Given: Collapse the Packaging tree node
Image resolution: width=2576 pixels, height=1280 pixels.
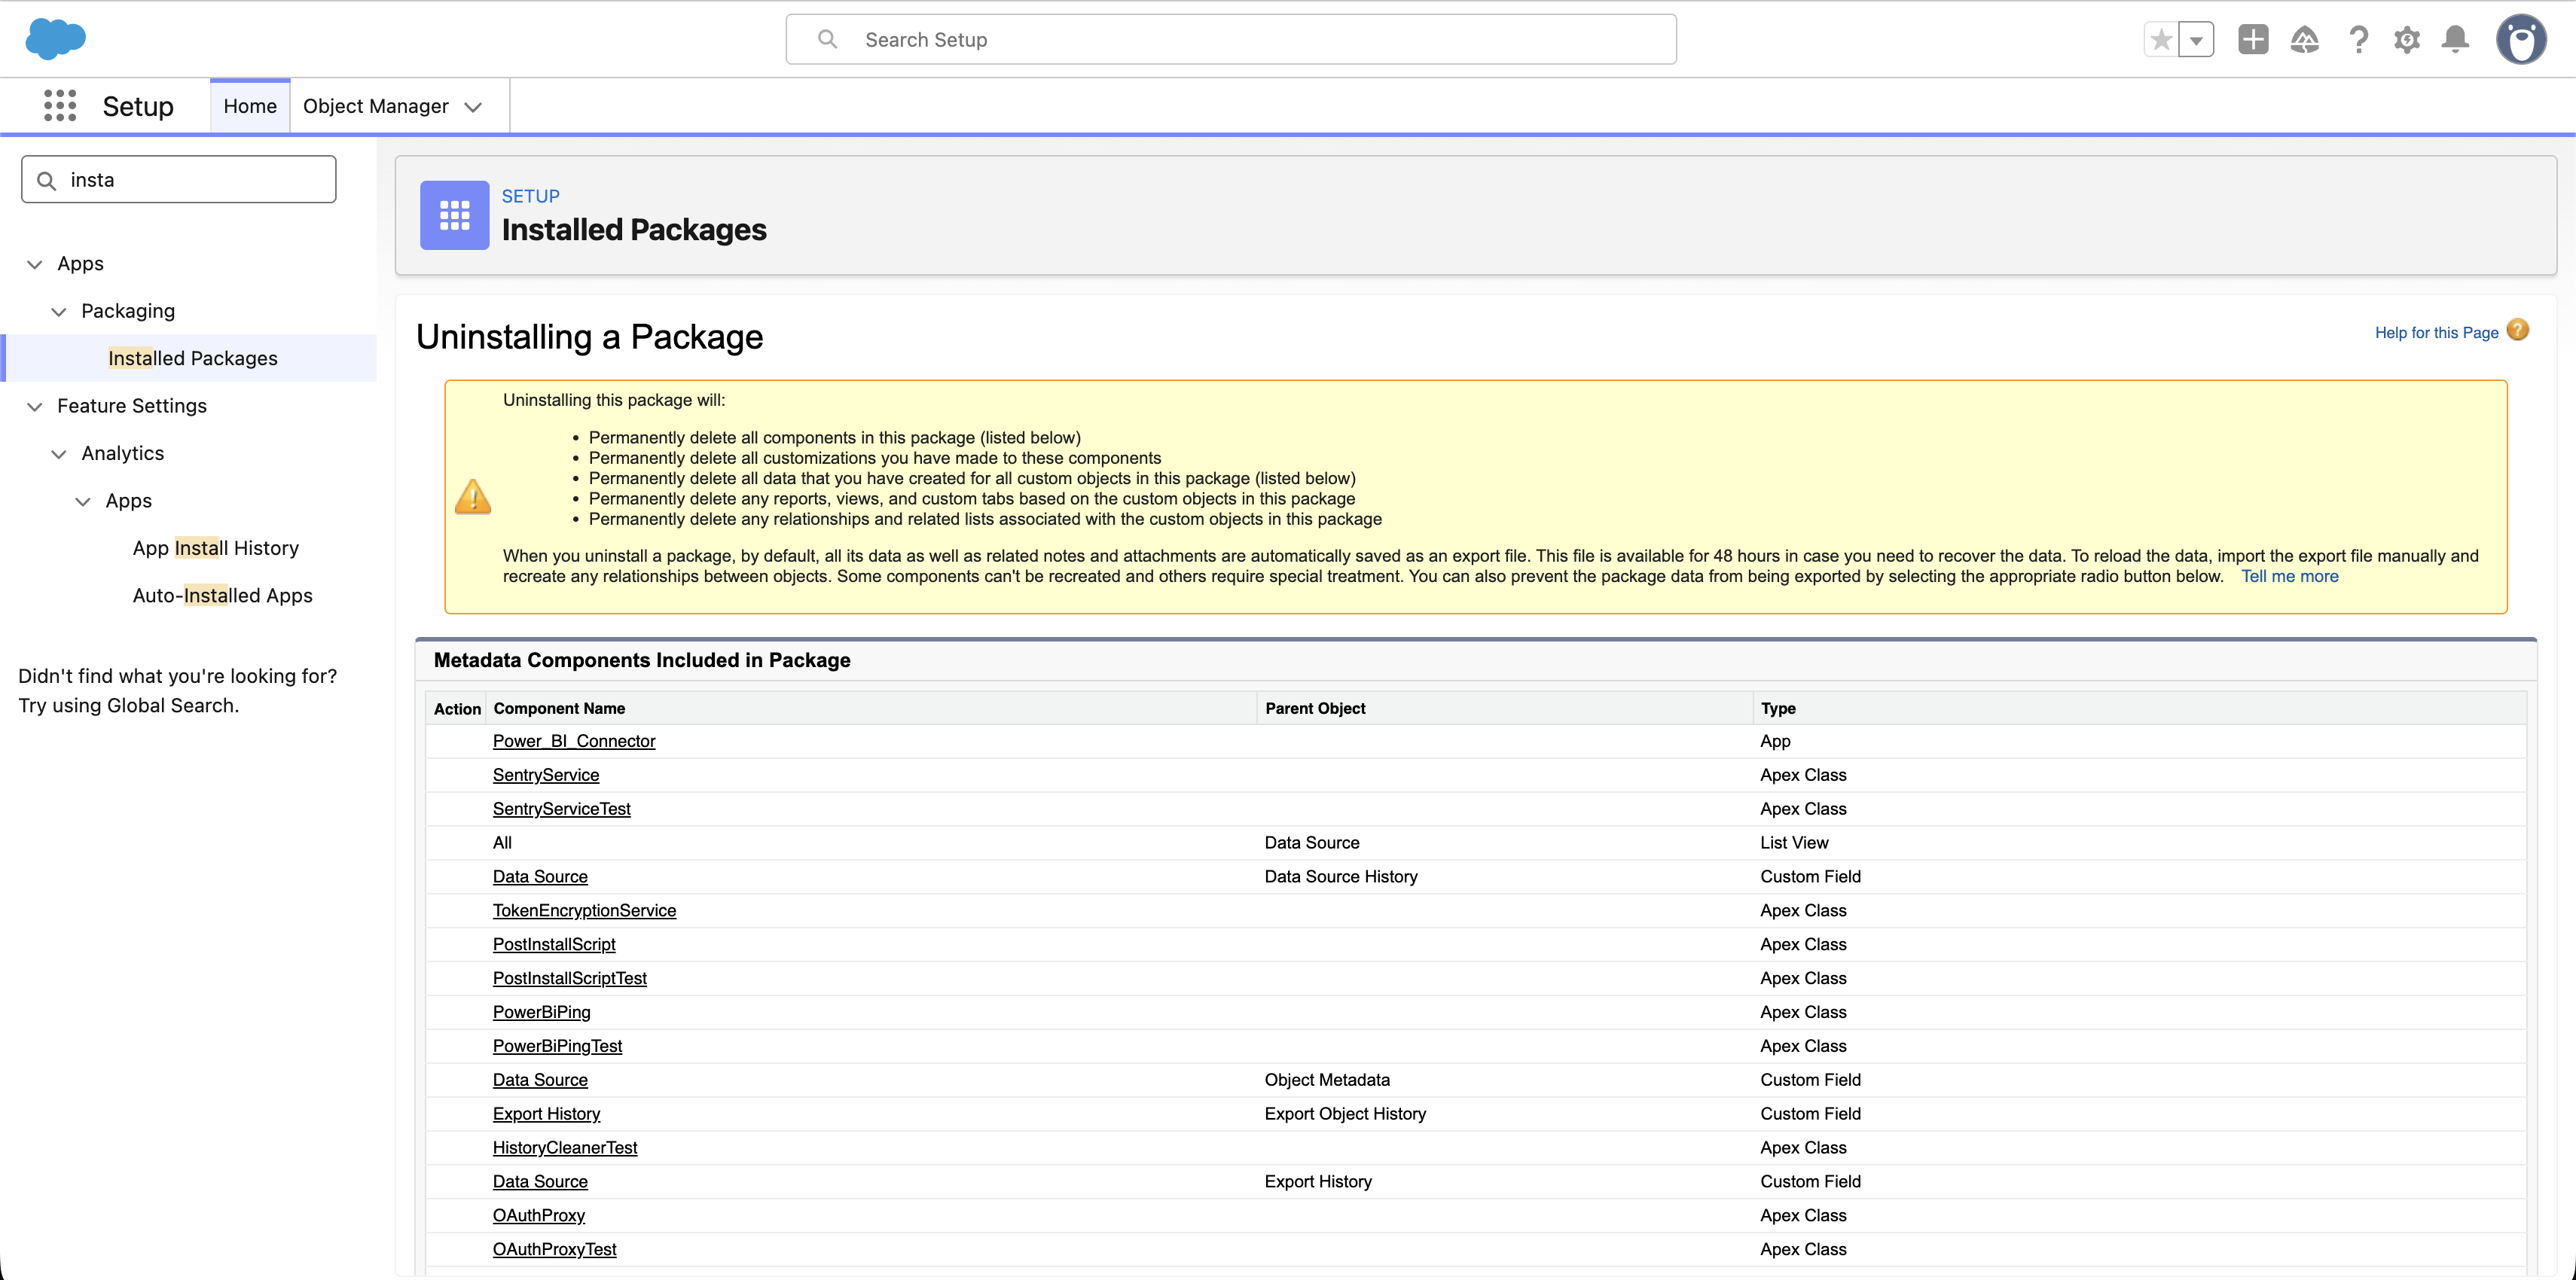Looking at the screenshot, I should point(59,312).
